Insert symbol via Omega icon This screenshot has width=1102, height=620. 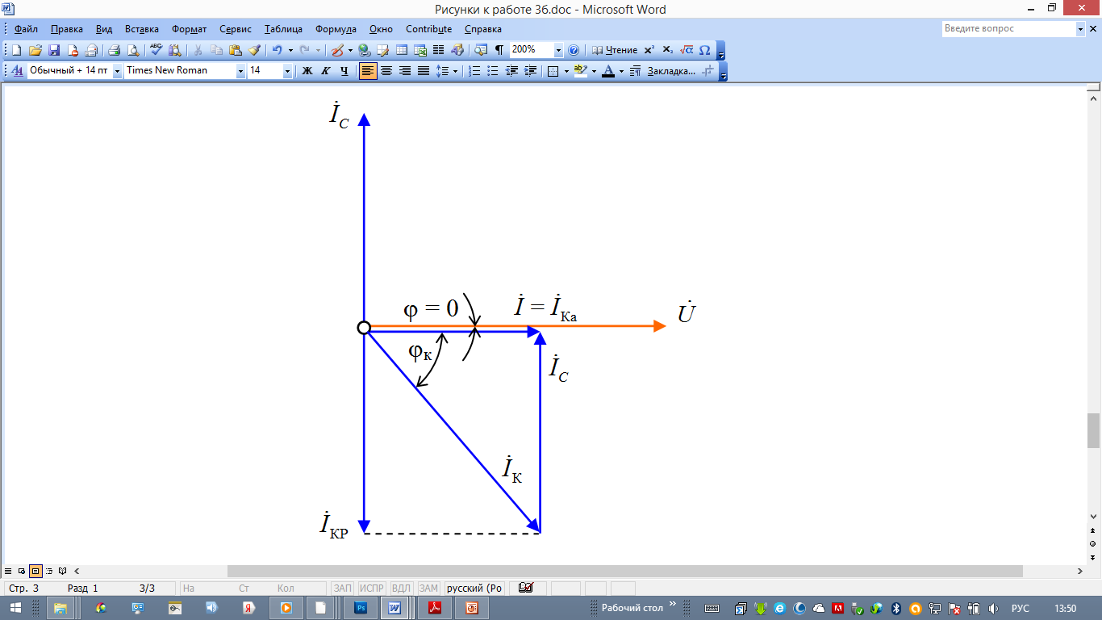704,50
